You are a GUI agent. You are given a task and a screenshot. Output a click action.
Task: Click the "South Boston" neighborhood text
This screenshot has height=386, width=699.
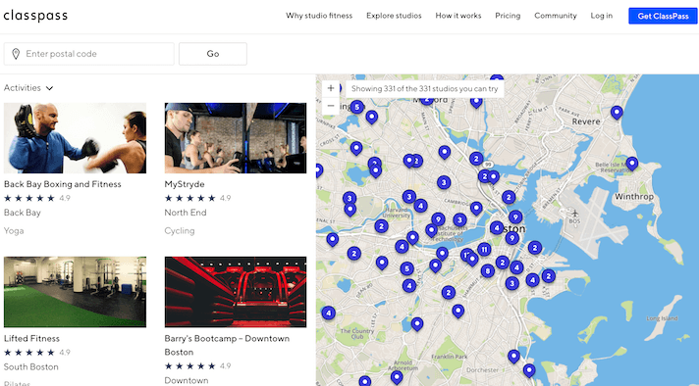point(31,366)
